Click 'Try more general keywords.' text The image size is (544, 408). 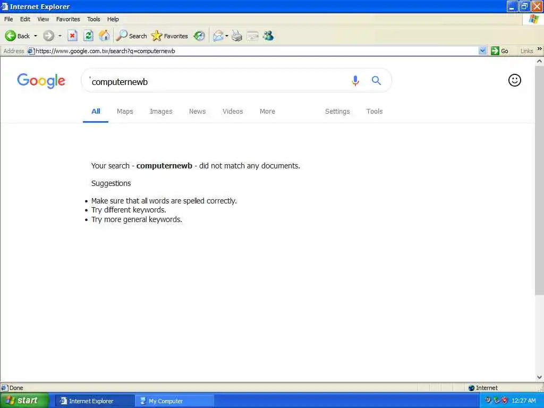click(x=137, y=219)
